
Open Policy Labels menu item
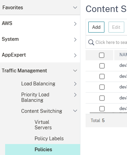(x=49, y=139)
